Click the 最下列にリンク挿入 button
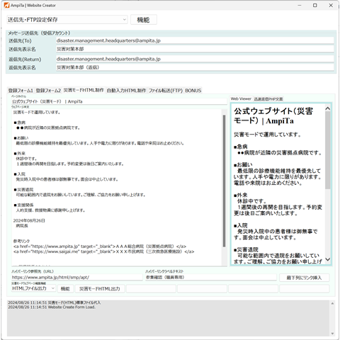The width and height of the screenshot is (340, 340). point(304,278)
